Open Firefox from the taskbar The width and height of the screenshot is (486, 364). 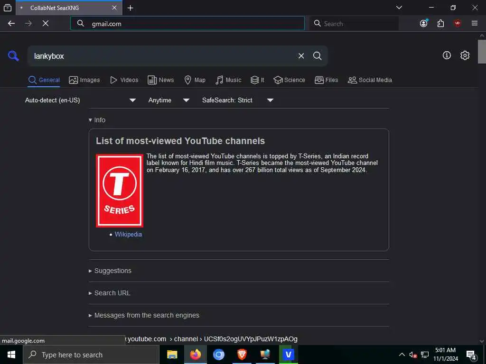point(195,355)
